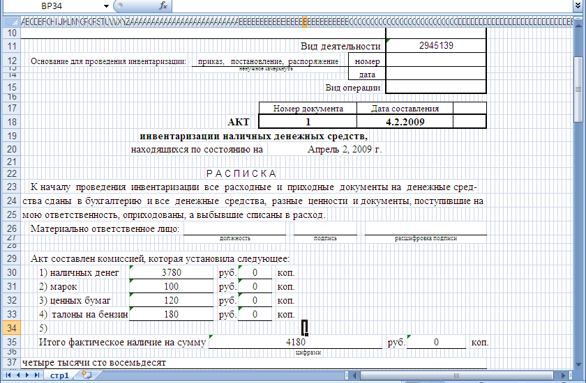Click 'инвентаризации наличных денежных средств,' heading
The image size is (586, 383).
click(254, 136)
